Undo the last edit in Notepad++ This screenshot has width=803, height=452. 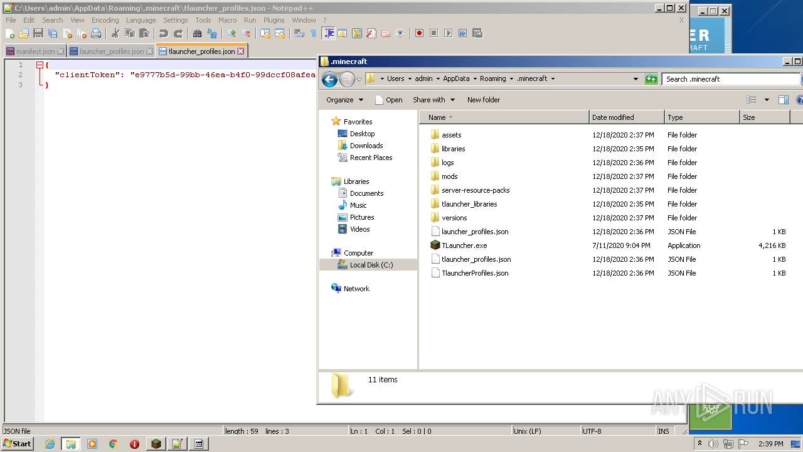[x=163, y=33]
